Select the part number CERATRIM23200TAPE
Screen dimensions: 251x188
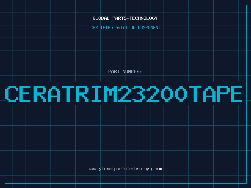click(124, 94)
